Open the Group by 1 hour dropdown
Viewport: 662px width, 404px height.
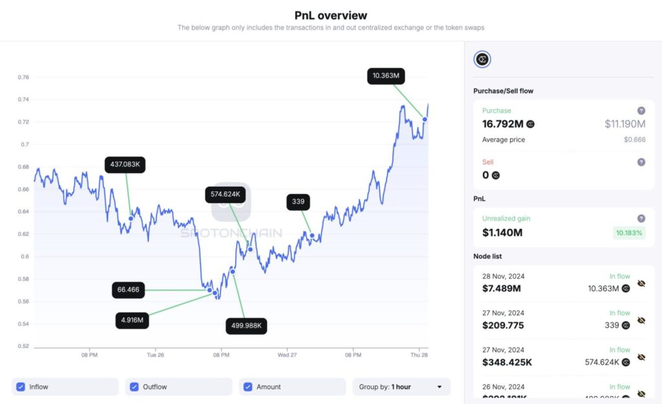(401, 387)
